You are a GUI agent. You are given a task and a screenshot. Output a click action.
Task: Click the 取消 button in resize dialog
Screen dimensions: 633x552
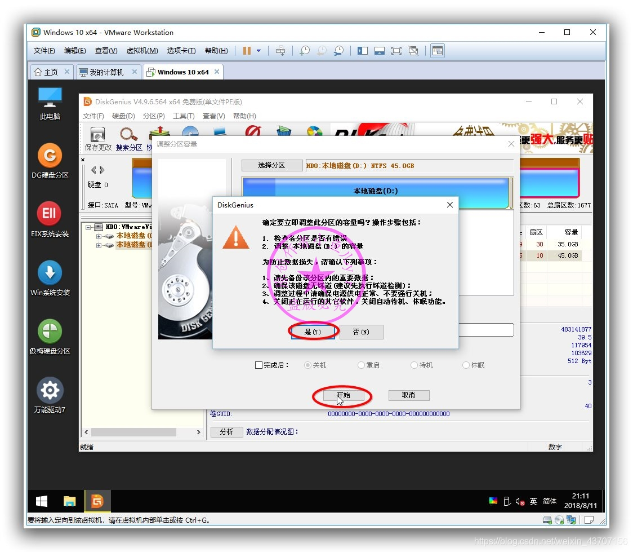point(408,395)
